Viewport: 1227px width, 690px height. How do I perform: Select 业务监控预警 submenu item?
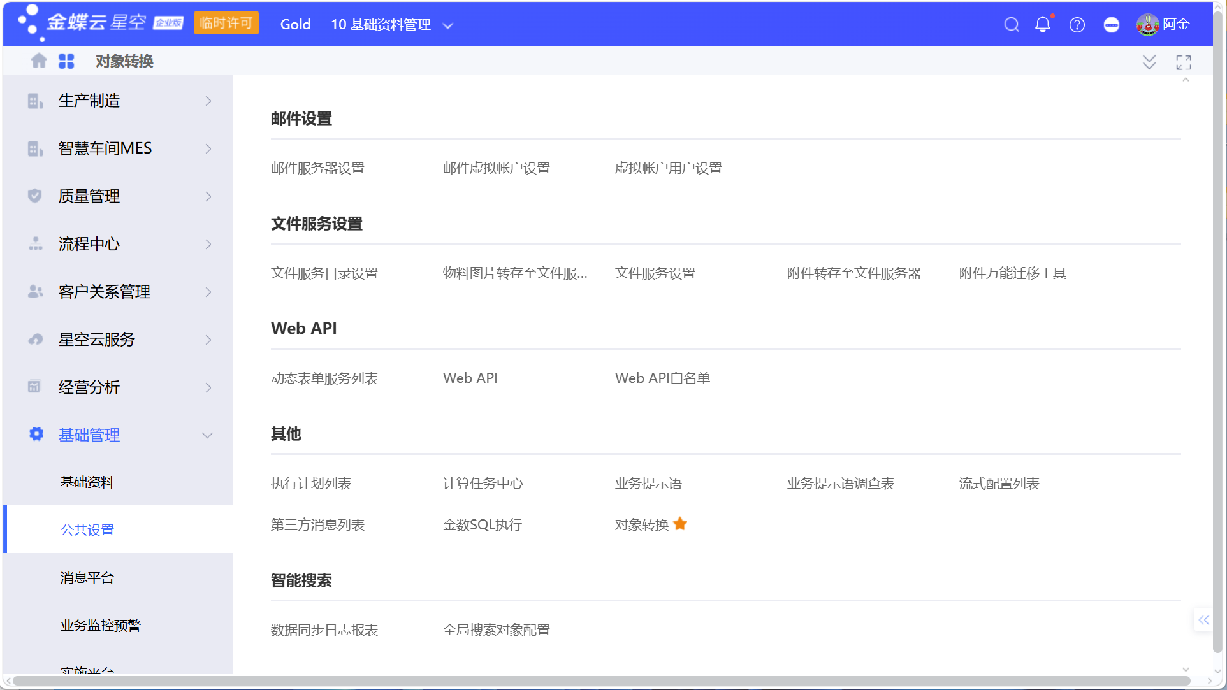point(101,626)
